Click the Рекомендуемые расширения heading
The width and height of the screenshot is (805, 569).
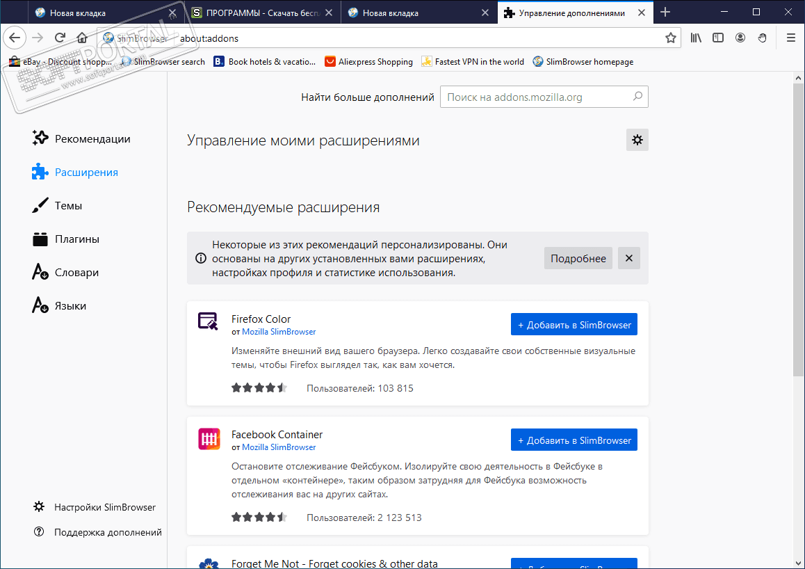coord(284,207)
